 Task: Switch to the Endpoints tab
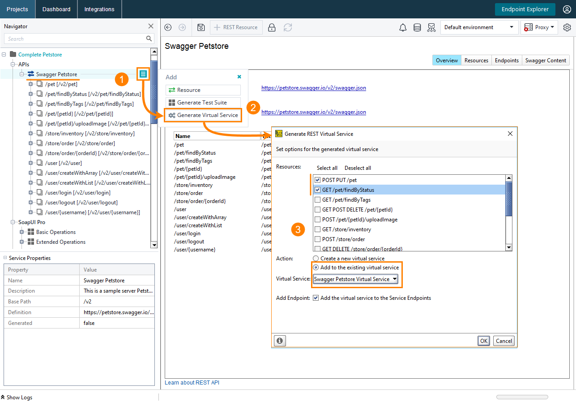pos(507,60)
